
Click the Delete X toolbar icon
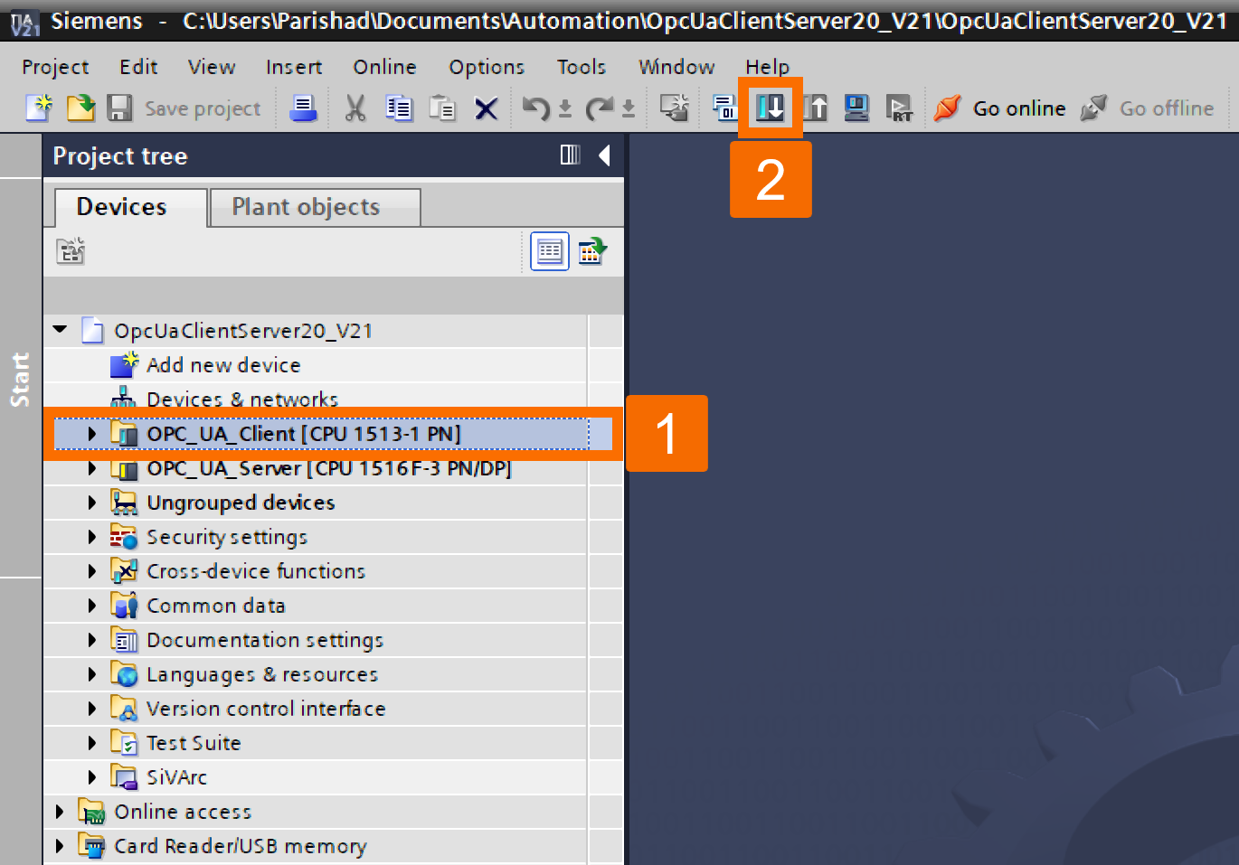[487, 109]
